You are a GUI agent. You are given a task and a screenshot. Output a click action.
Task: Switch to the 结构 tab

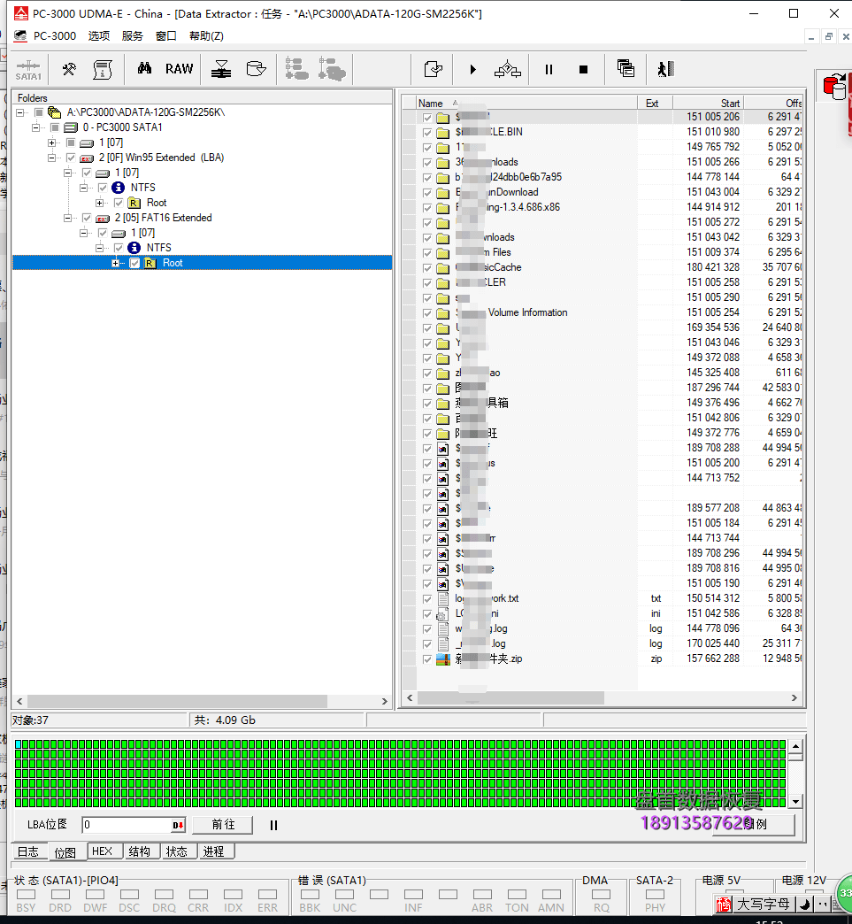tap(140, 851)
